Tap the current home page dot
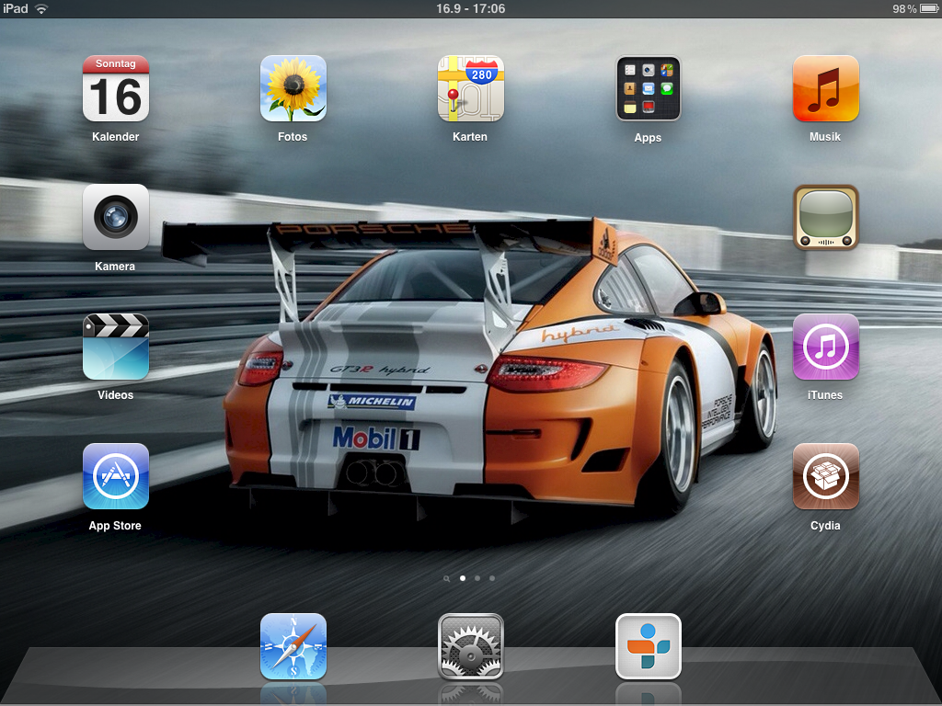This screenshot has height=706, width=942. (462, 578)
